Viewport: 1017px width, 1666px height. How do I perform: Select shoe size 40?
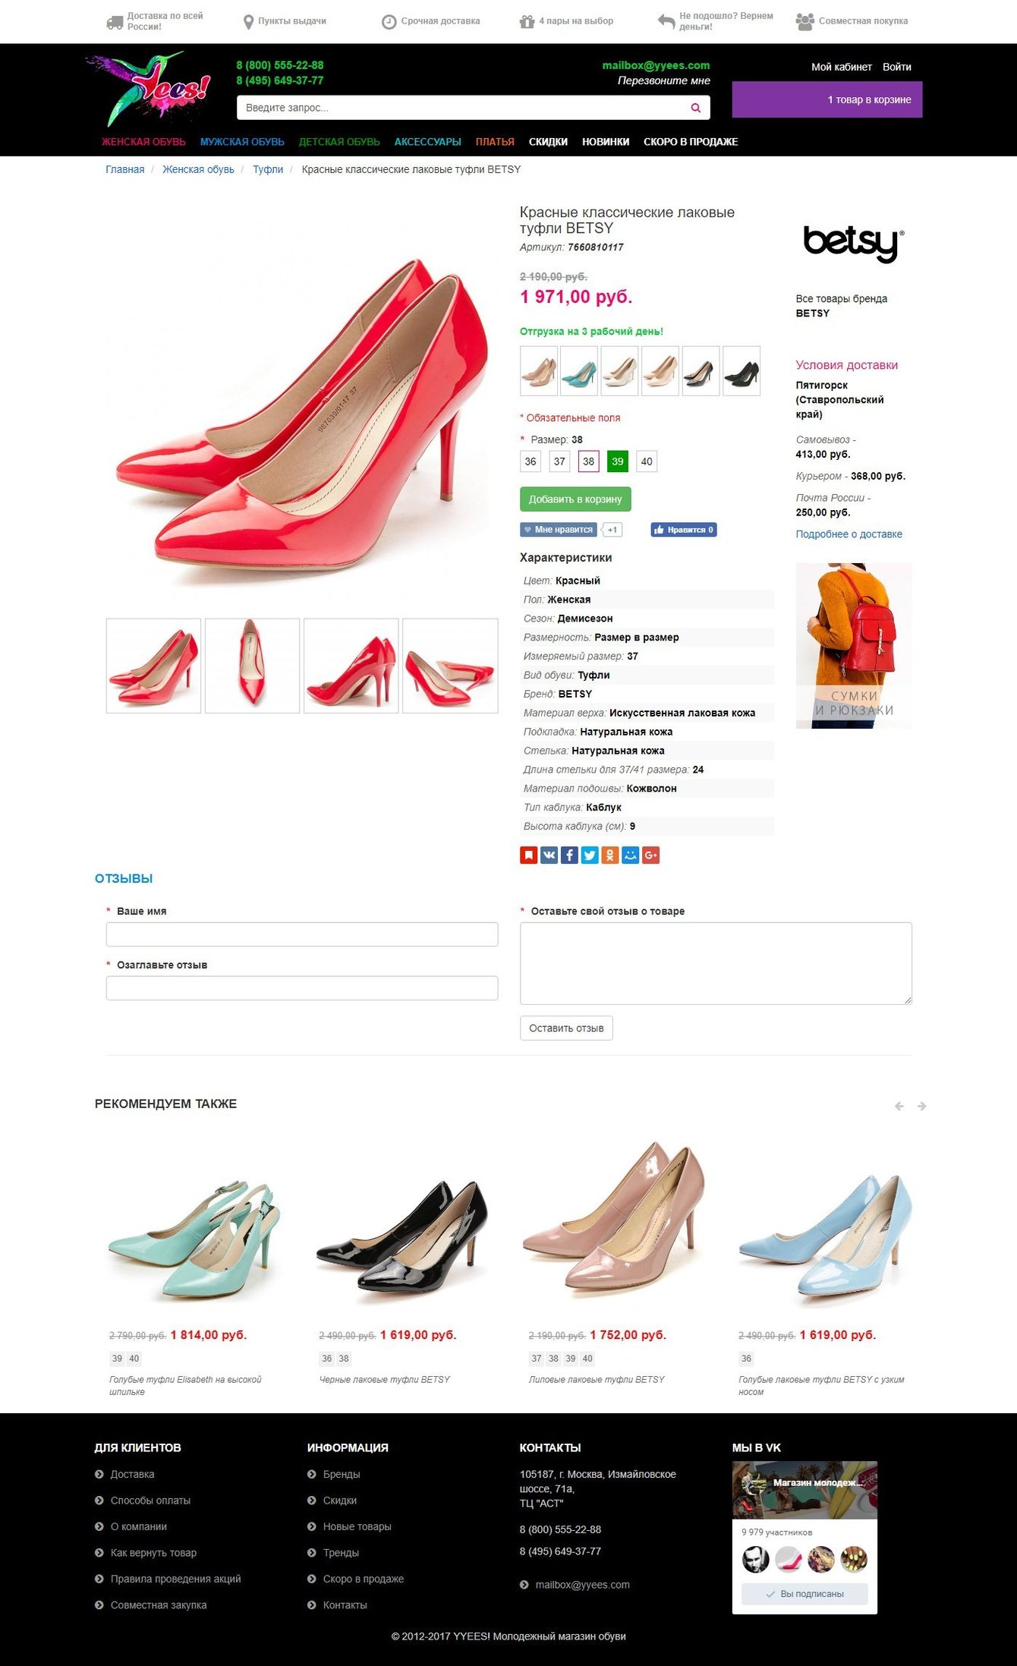tap(647, 461)
